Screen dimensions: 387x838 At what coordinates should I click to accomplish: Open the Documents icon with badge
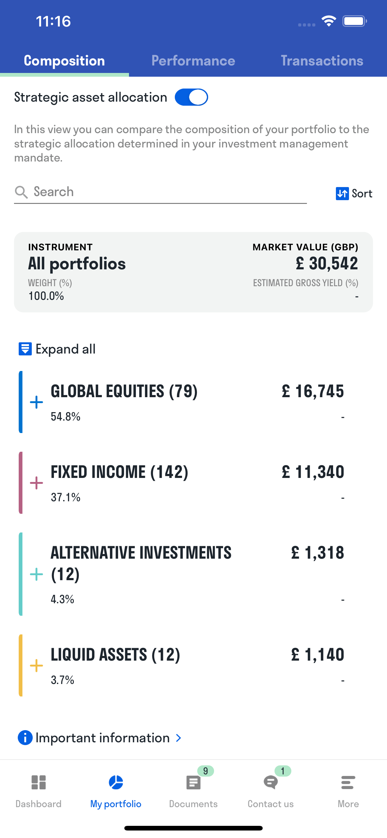(x=193, y=782)
